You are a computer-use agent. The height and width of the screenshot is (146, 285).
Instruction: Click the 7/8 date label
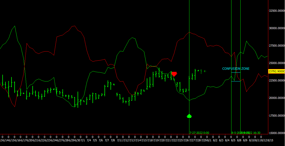(x=113, y=140)
